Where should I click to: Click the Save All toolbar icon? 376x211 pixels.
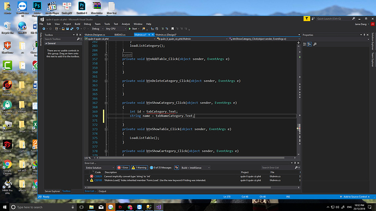pos(72,29)
